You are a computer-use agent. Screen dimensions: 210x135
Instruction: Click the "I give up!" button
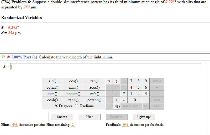[144, 117]
